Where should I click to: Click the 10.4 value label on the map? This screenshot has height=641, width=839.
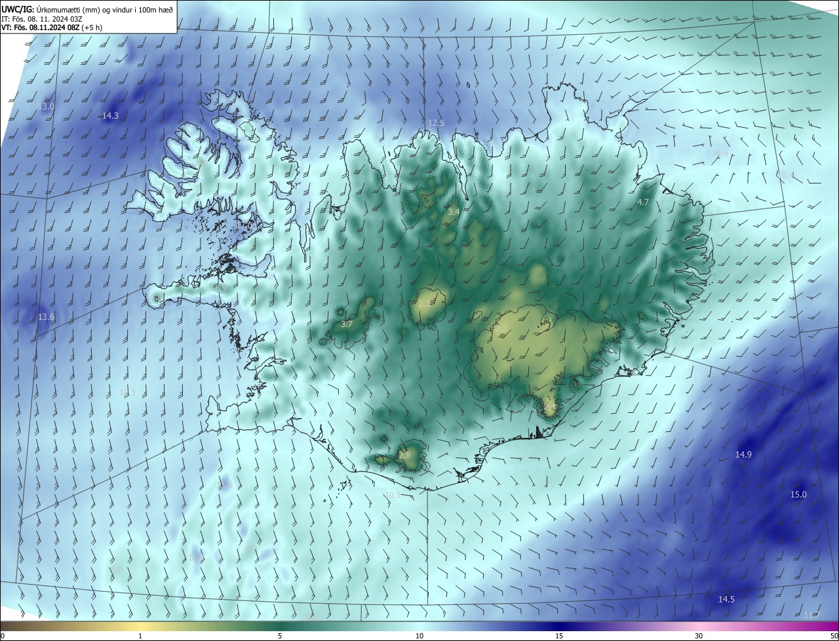click(x=785, y=175)
